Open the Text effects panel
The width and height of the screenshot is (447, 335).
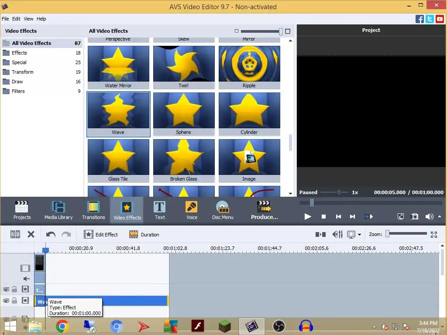pyautogui.click(x=160, y=210)
